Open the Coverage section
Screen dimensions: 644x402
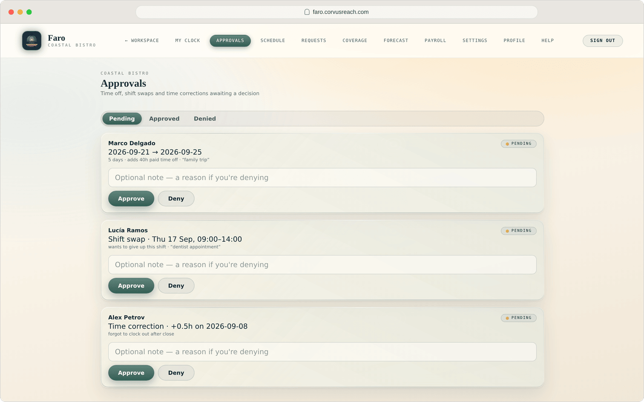[355, 41]
